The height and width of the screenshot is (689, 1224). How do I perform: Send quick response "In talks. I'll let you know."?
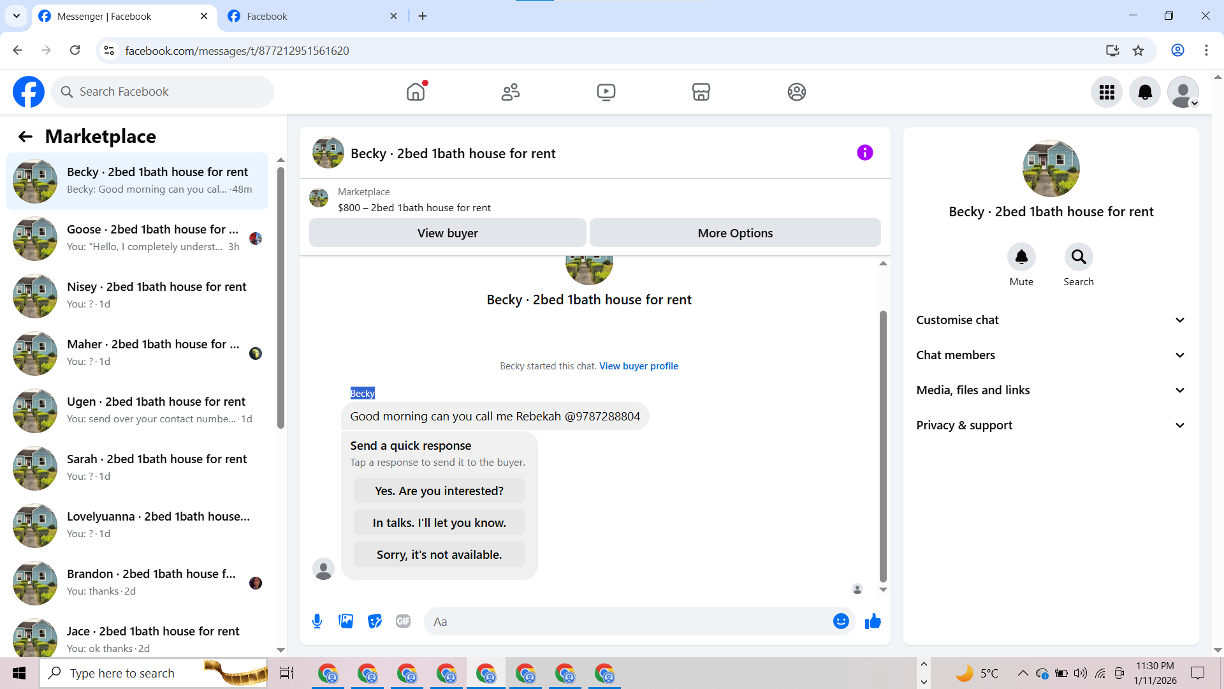439,522
